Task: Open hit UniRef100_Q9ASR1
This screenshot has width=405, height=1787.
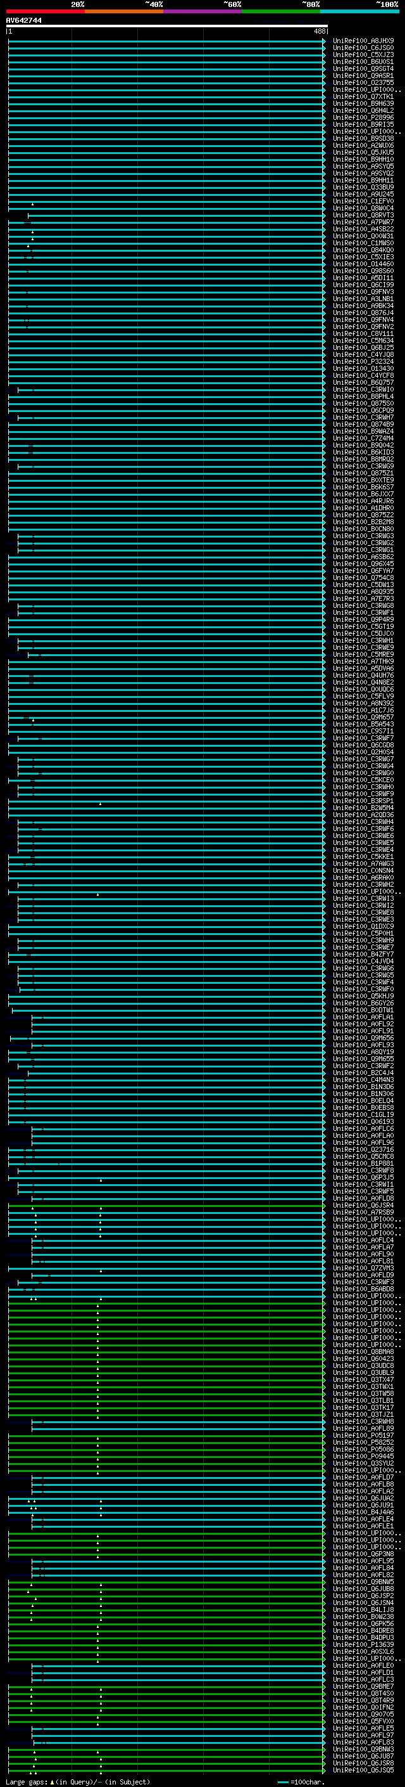Action: (363, 75)
